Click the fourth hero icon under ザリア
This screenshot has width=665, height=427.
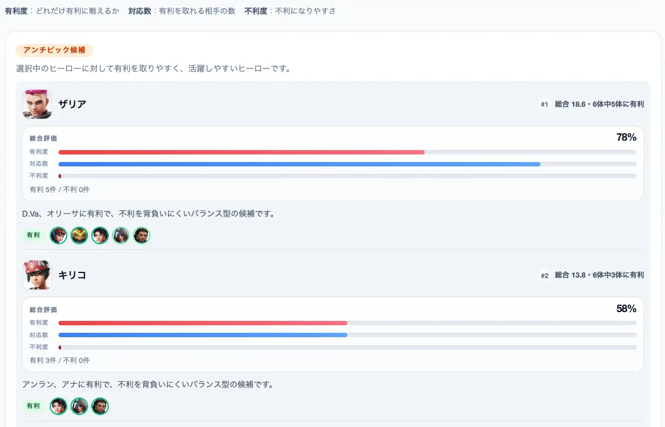[x=120, y=235]
